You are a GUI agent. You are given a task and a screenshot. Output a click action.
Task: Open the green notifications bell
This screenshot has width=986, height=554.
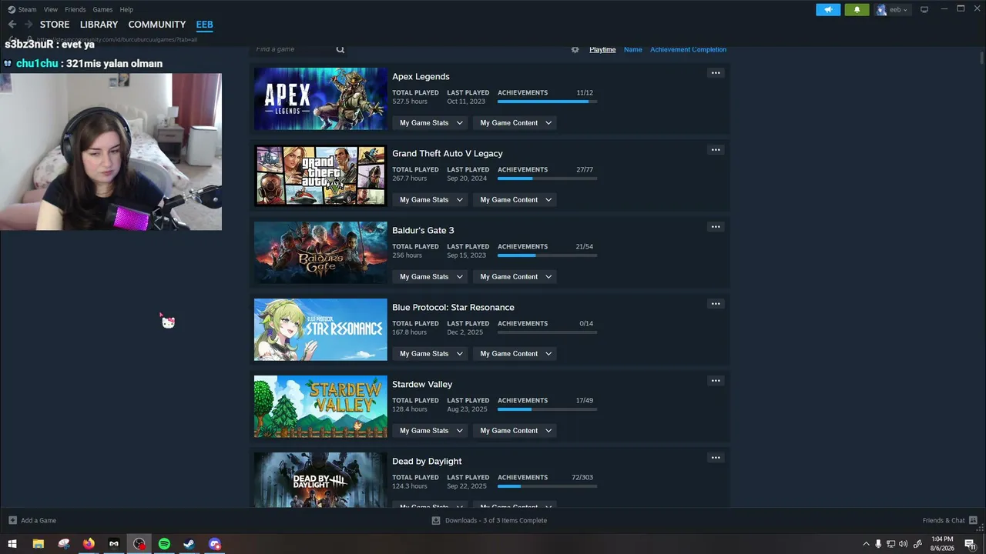pyautogui.click(x=857, y=10)
